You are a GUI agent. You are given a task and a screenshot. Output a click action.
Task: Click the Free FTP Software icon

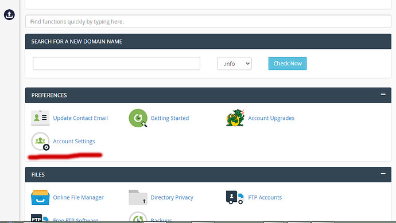(40, 218)
